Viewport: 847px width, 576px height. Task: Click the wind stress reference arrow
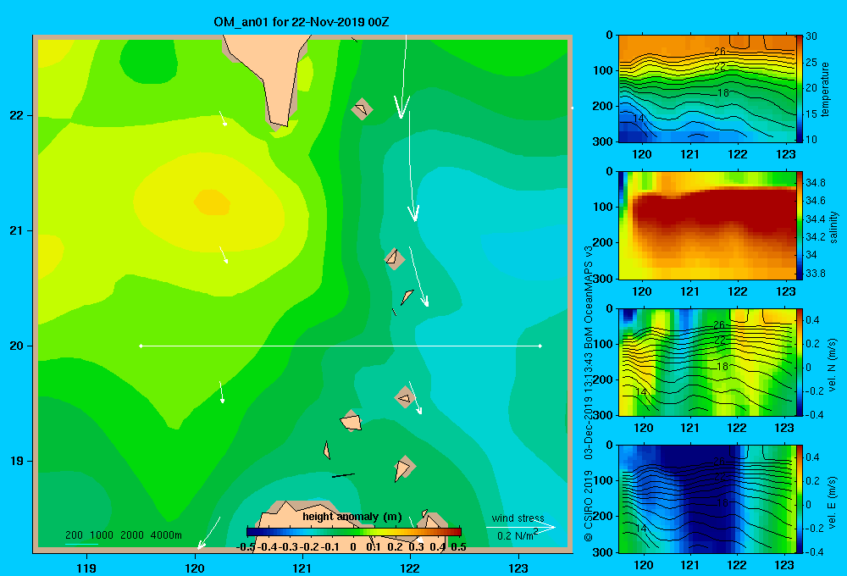point(521,527)
